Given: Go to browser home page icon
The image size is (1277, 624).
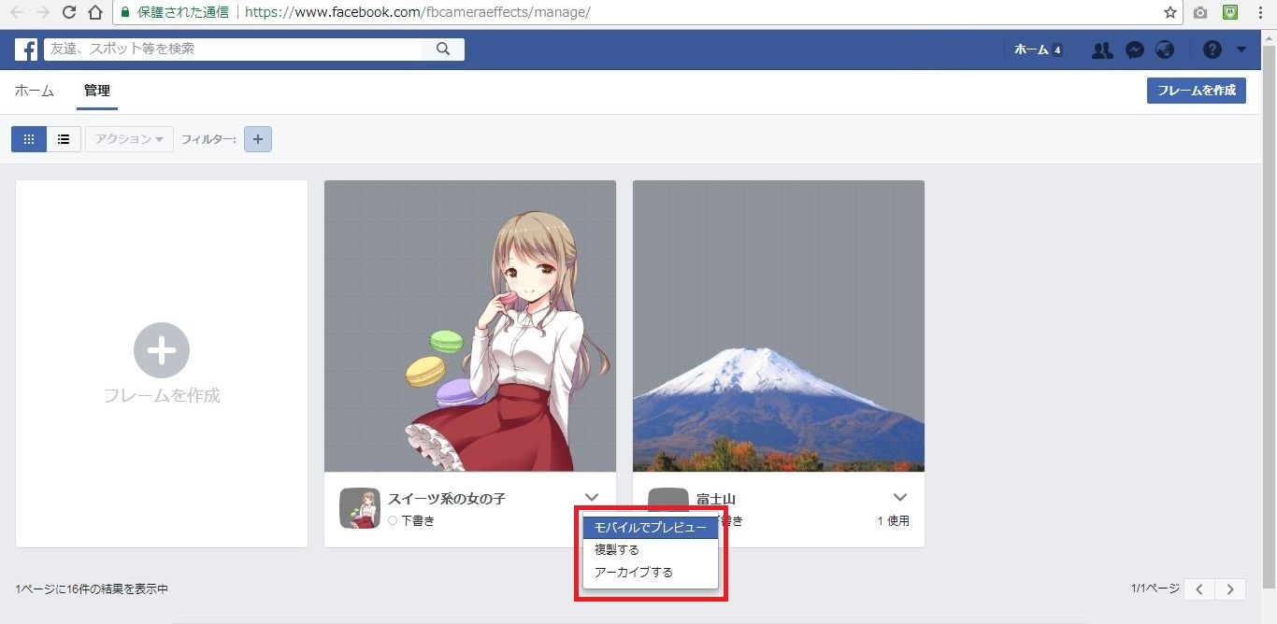Looking at the screenshot, I should point(94,12).
